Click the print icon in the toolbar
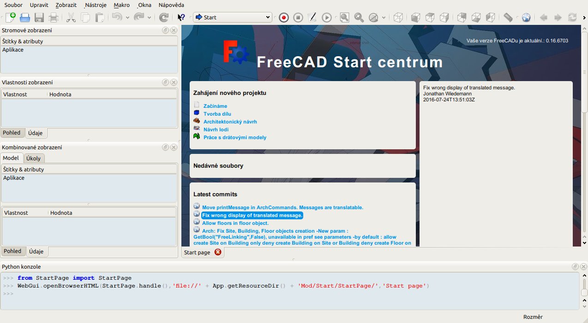This screenshot has width=588, height=323. tap(54, 18)
